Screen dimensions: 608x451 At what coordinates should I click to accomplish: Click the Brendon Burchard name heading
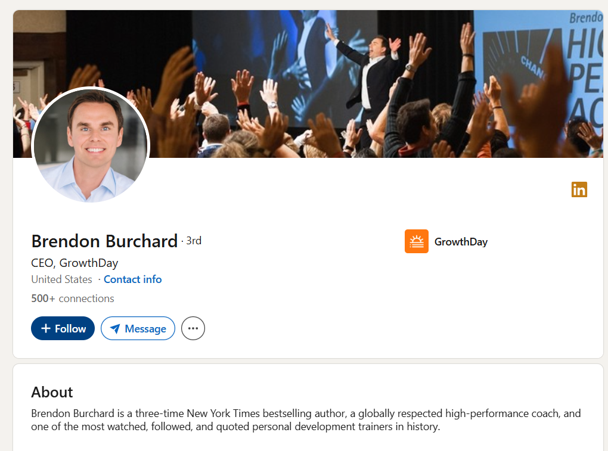tap(104, 241)
